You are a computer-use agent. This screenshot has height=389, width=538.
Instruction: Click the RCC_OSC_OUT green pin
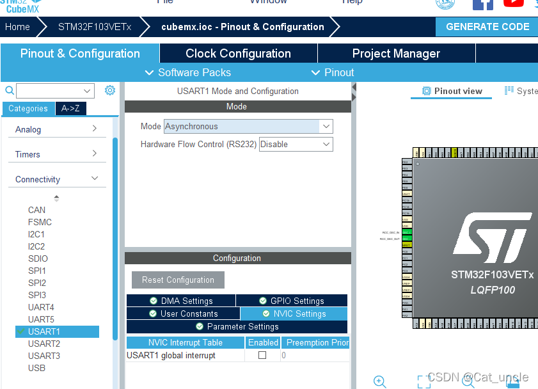pyautogui.click(x=407, y=239)
